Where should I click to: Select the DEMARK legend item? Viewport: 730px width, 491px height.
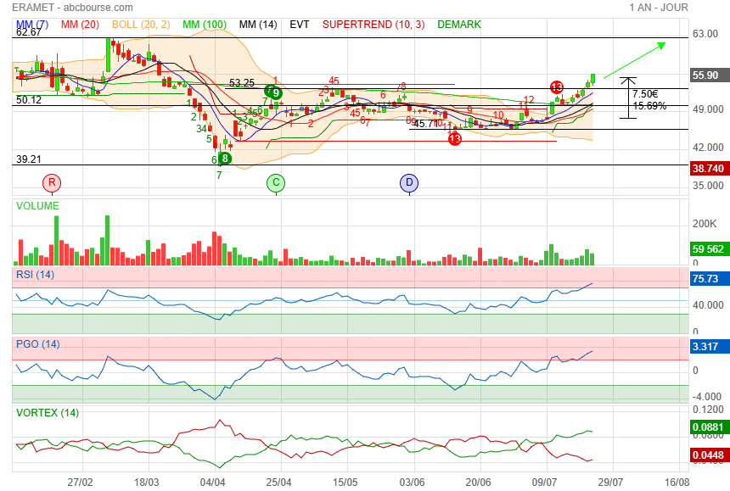pos(459,25)
